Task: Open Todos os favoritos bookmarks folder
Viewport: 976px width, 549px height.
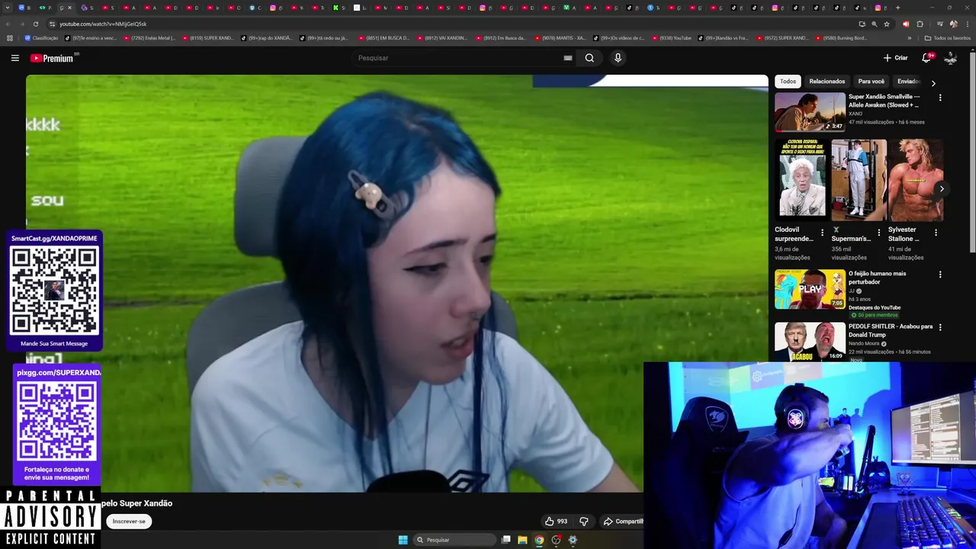Action: (x=948, y=37)
